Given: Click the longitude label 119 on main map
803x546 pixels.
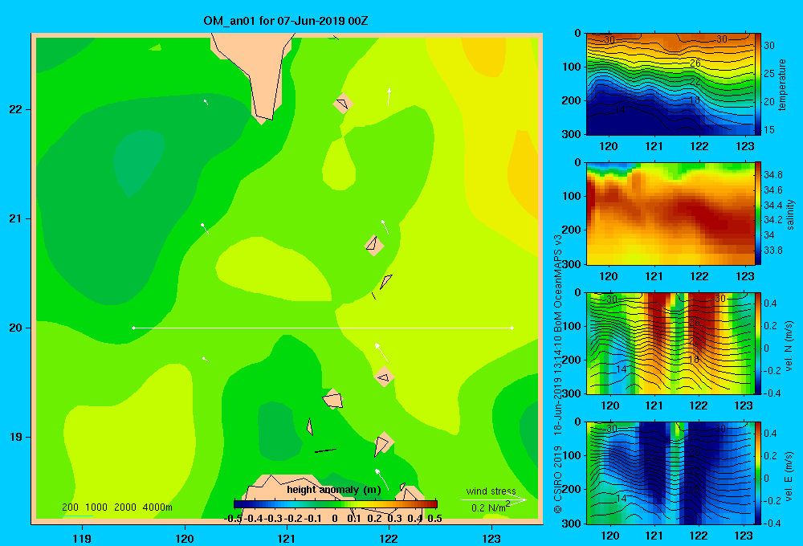Looking at the screenshot, I should pyautogui.click(x=82, y=538).
